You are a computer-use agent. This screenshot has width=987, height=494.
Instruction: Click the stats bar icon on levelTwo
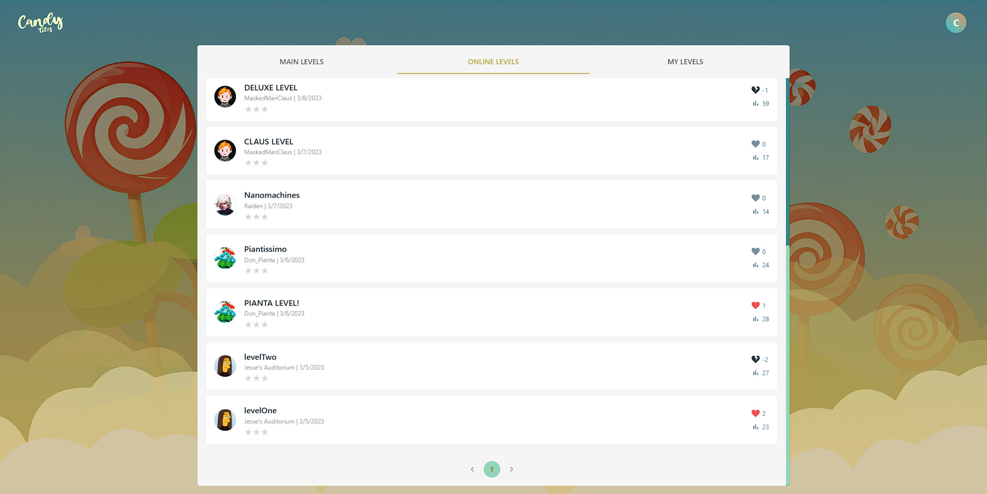click(755, 373)
